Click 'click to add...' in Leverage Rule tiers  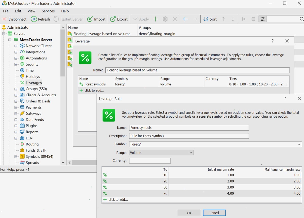(118, 200)
